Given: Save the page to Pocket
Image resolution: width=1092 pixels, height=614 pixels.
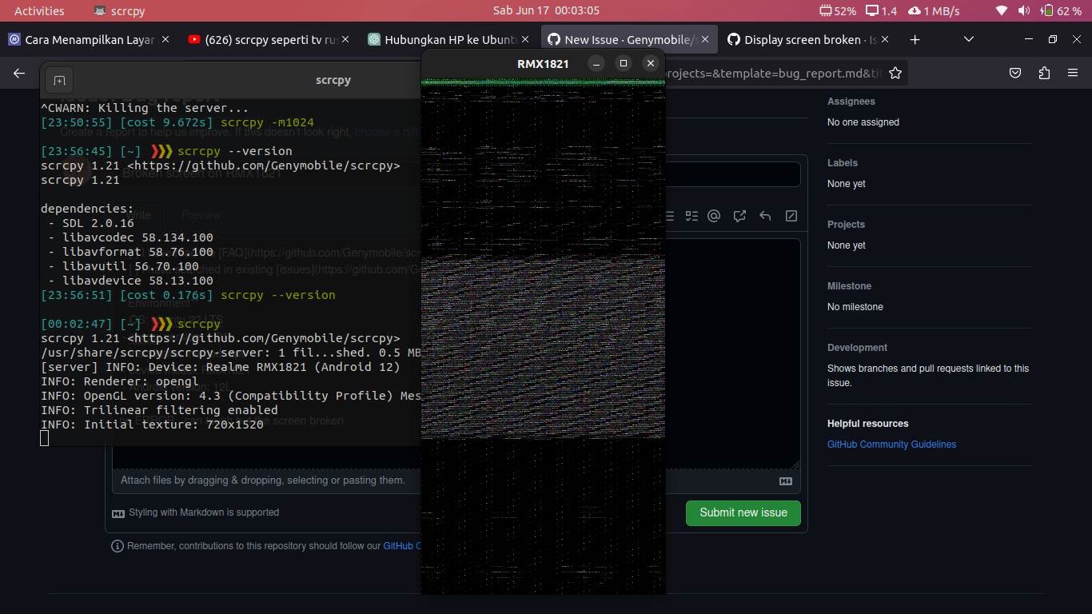Looking at the screenshot, I should coord(1015,72).
